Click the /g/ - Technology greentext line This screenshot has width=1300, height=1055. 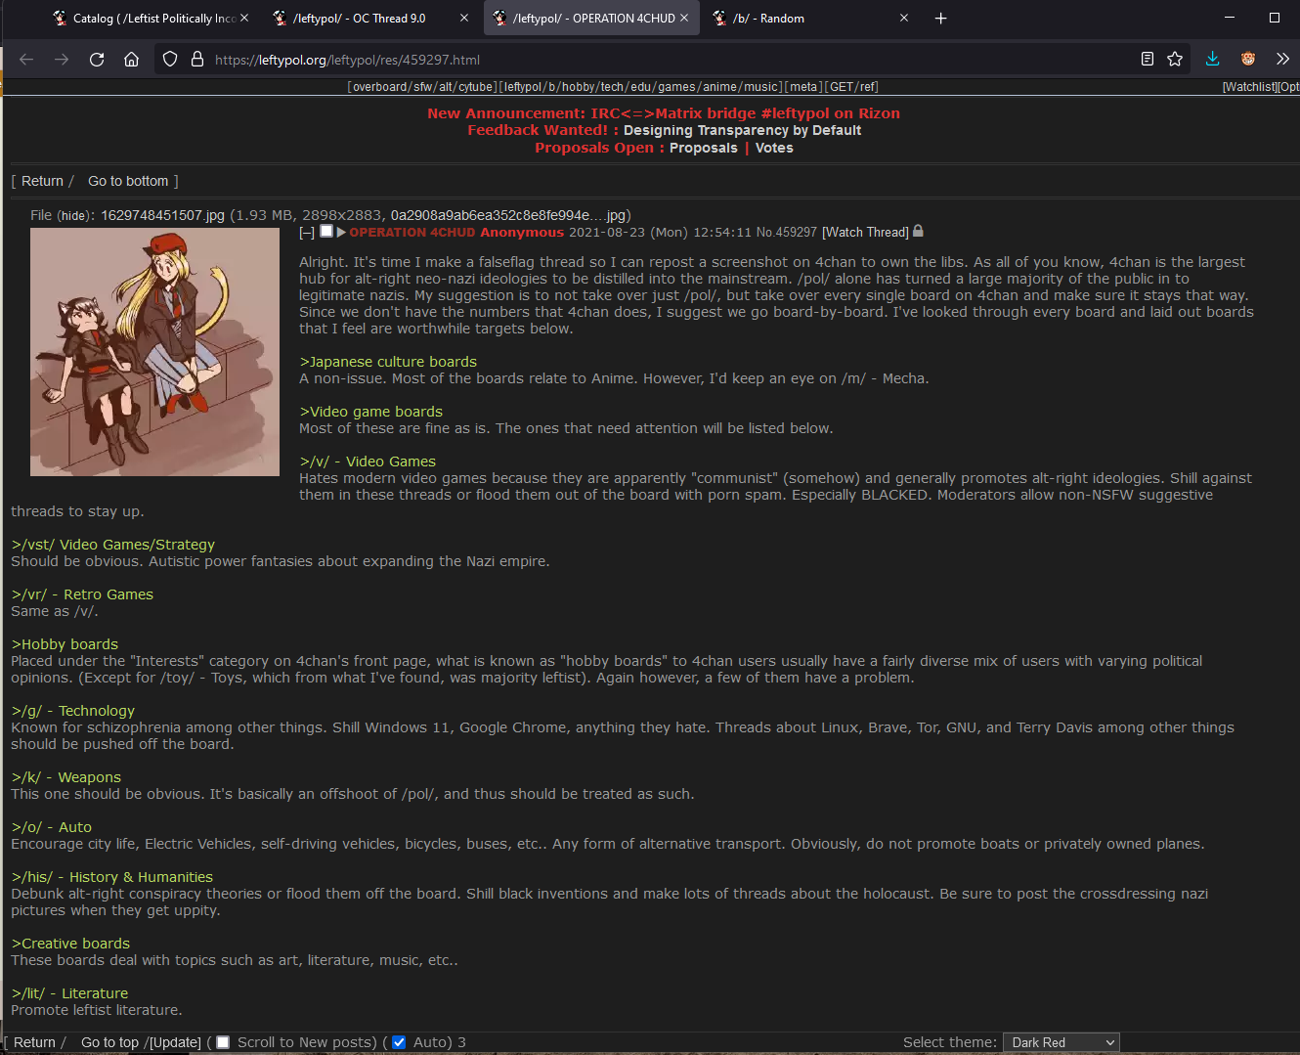(x=72, y=711)
